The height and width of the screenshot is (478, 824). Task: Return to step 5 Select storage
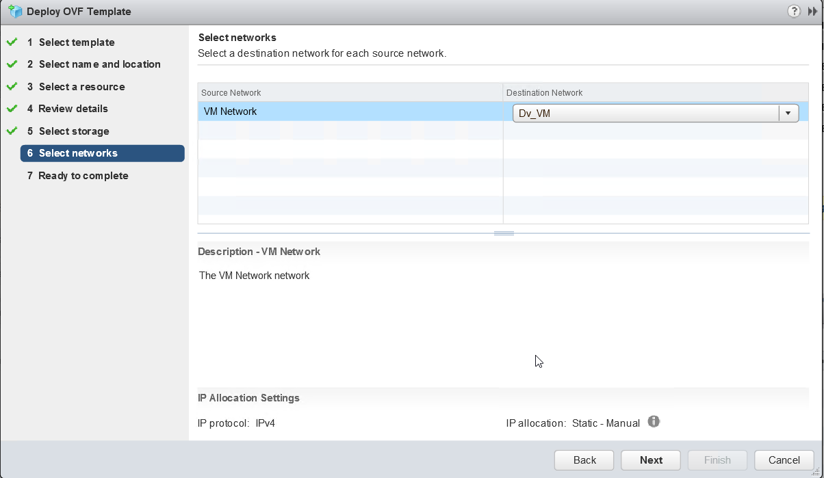pyautogui.click(x=73, y=131)
